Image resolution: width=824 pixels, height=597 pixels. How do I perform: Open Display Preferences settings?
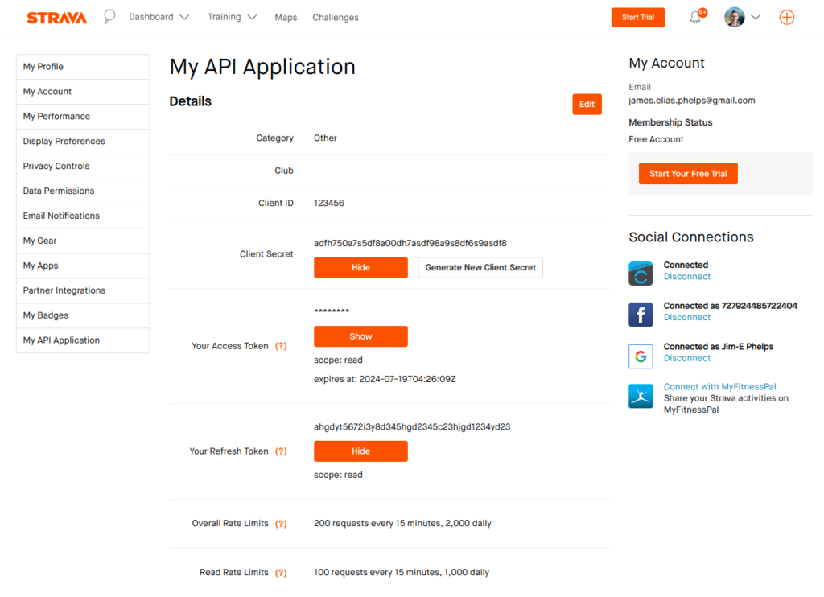click(x=83, y=142)
